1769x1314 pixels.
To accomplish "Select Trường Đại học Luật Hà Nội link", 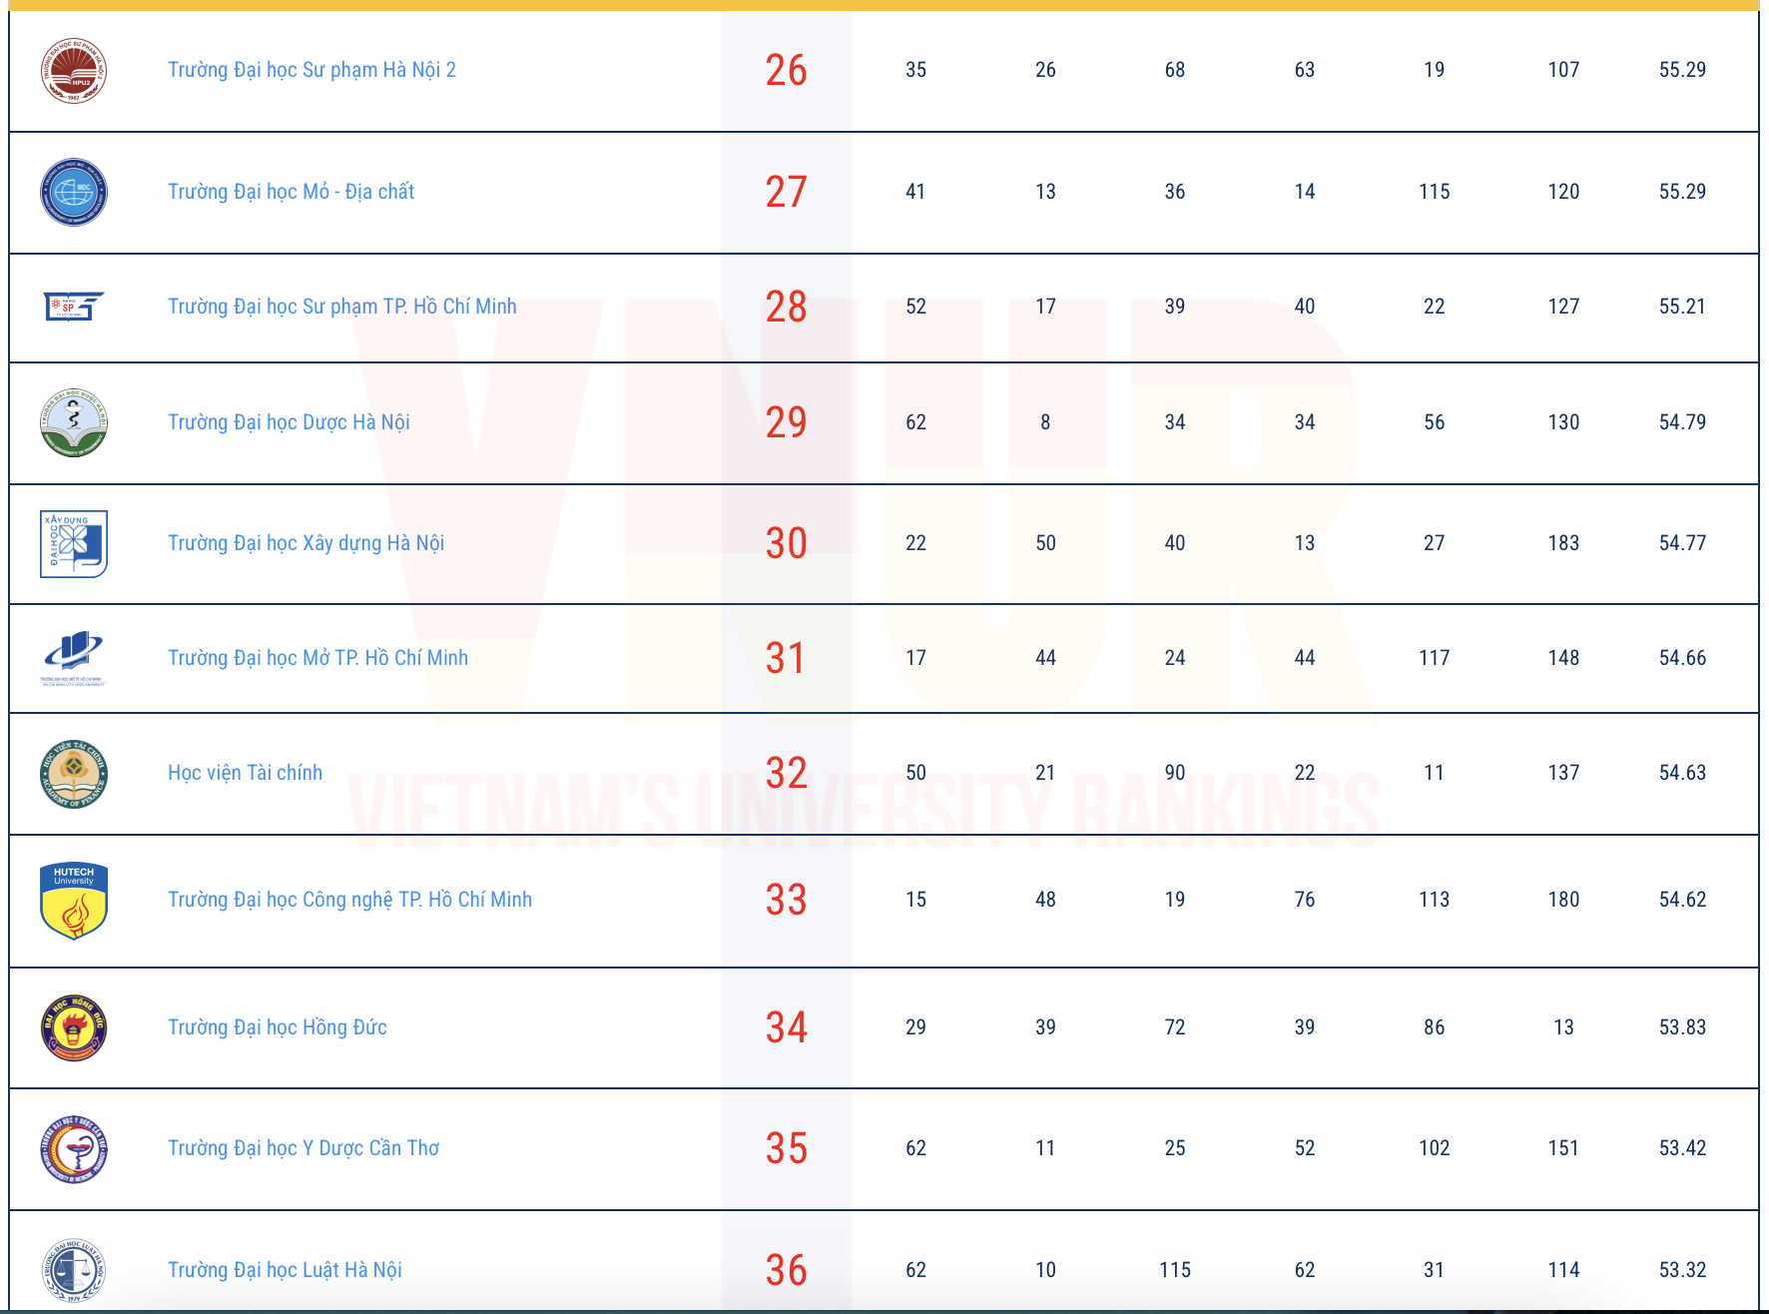I will [x=285, y=1270].
